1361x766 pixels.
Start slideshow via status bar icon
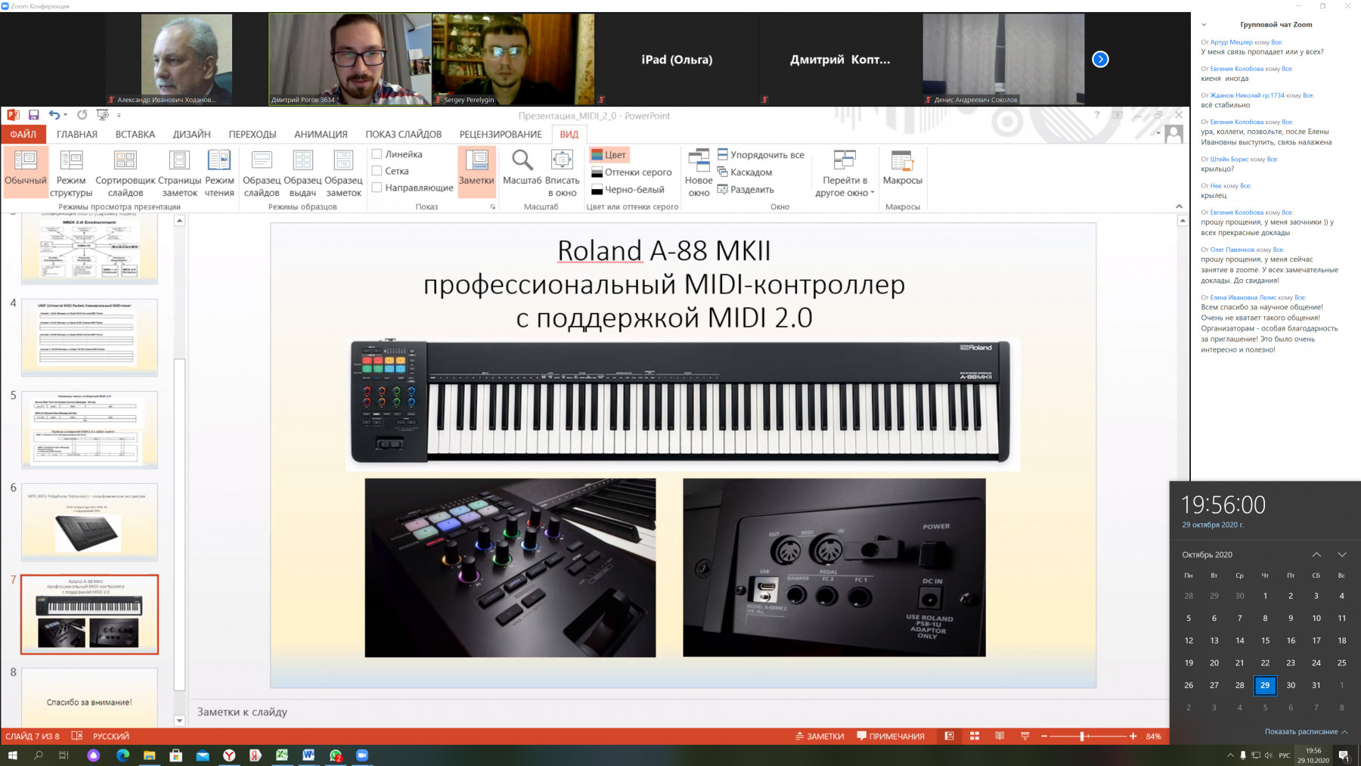(x=1025, y=736)
